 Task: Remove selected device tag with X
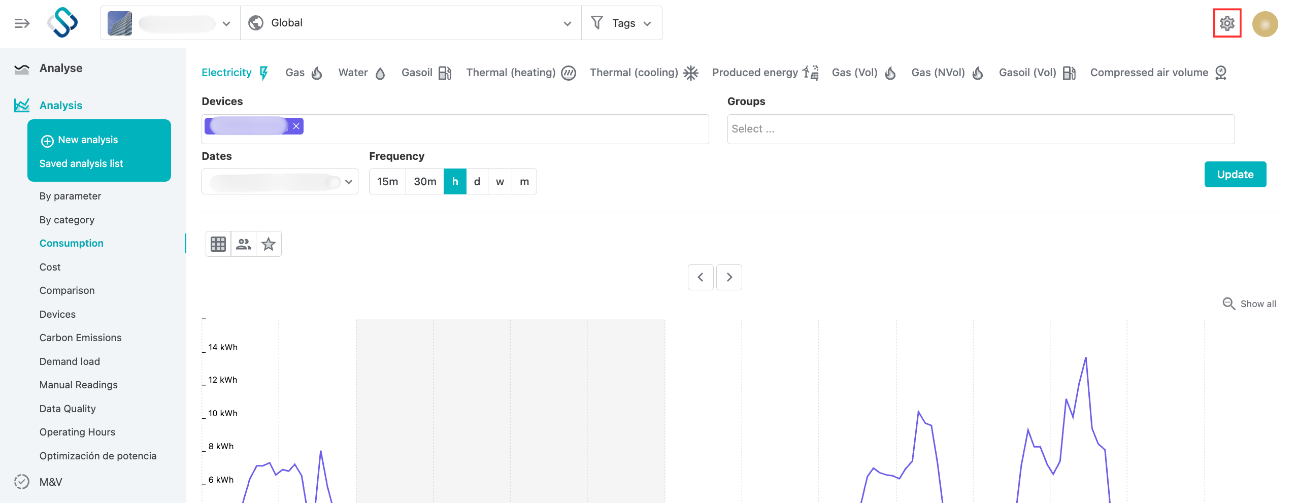pos(296,126)
